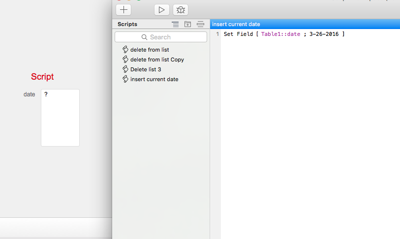Viewport: 400px width, 239px height.
Task: Click the date field box on layout
Action: pos(60,118)
